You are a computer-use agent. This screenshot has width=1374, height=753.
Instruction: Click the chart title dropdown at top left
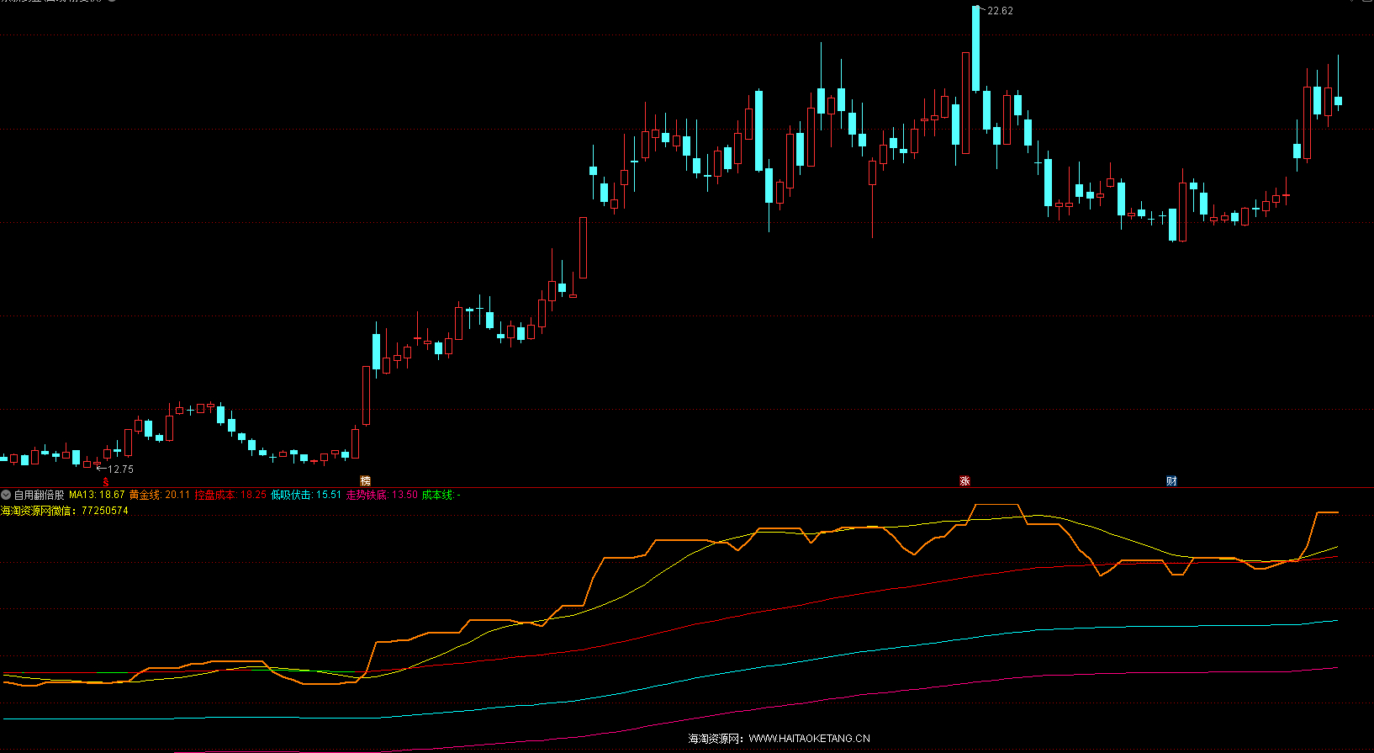(112, 1)
